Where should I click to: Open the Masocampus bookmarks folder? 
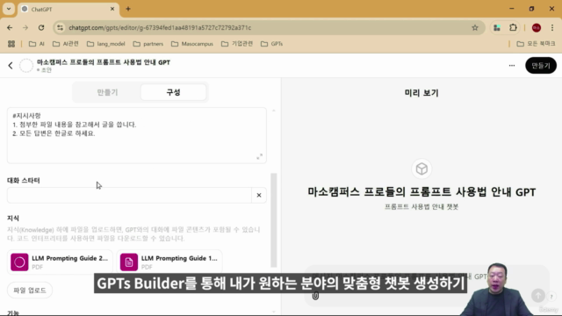tap(192, 44)
